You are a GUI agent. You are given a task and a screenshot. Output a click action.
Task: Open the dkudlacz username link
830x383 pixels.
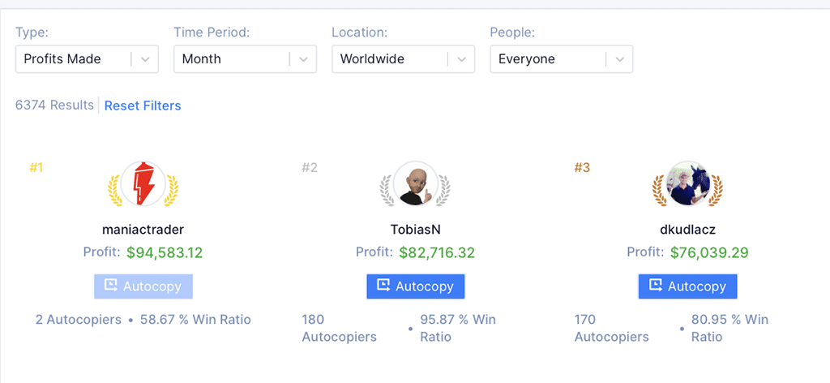point(687,230)
